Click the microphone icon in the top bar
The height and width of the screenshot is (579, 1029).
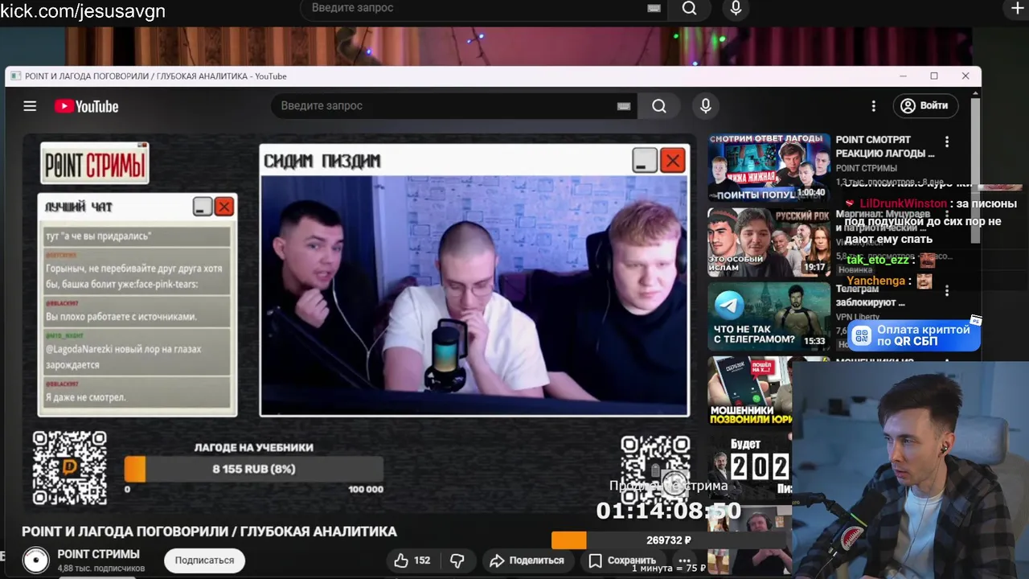point(736,8)
